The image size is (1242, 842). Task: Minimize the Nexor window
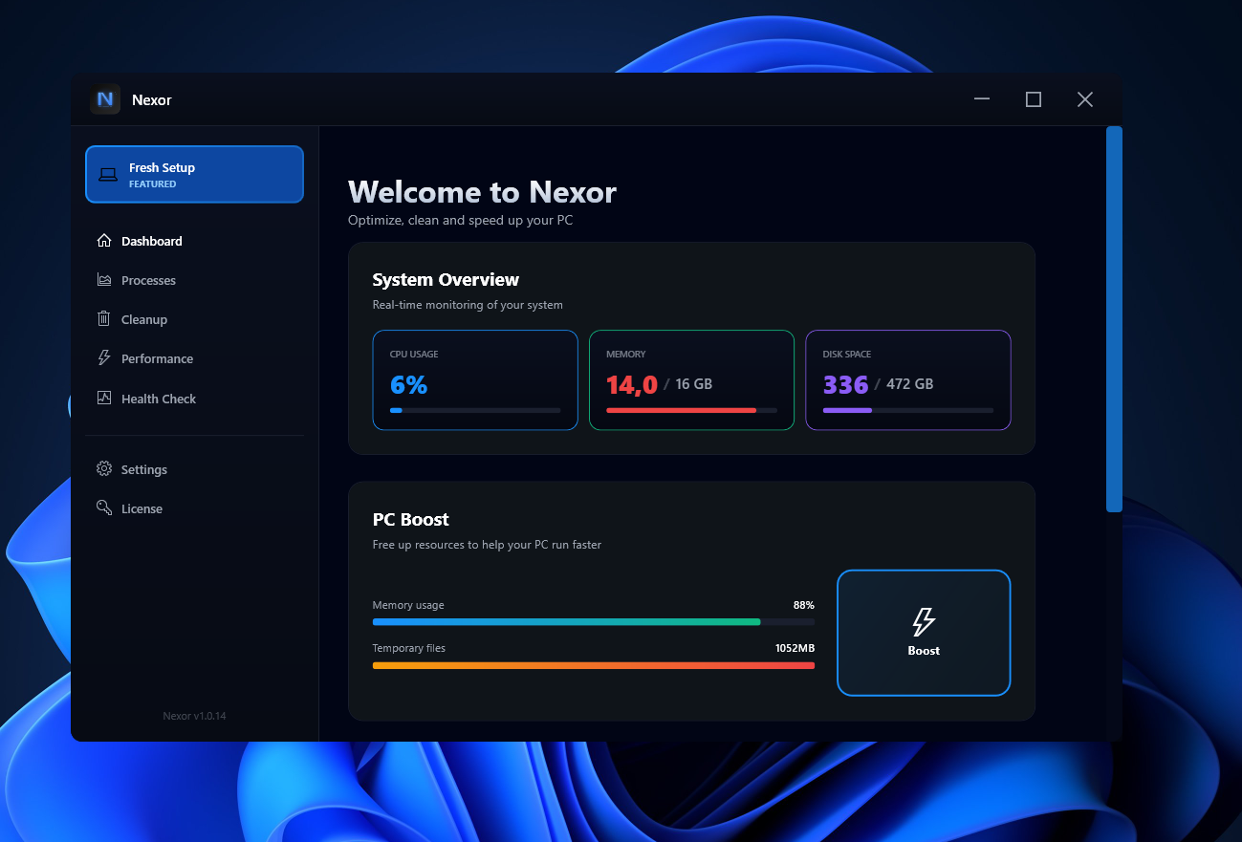coord(982,99)
